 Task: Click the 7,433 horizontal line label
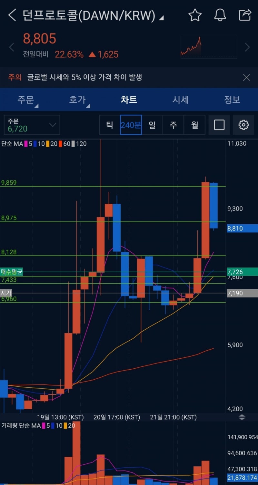9,280
